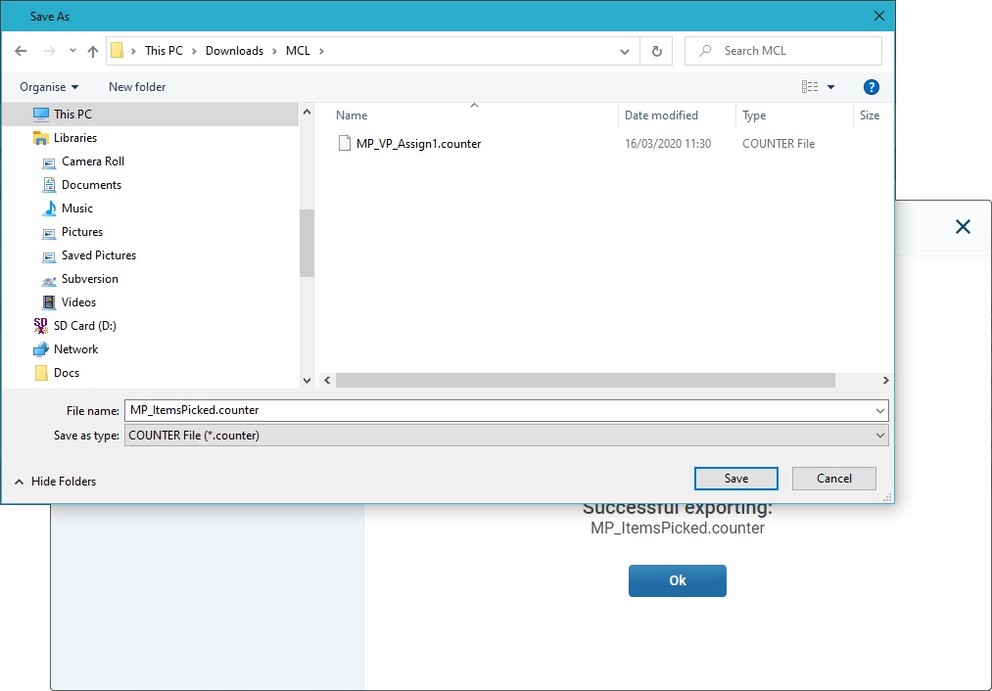This screenshot has height=691, width=992.
Task: Click the navigation pane scrollbar thumb
Action: point(307,244)
